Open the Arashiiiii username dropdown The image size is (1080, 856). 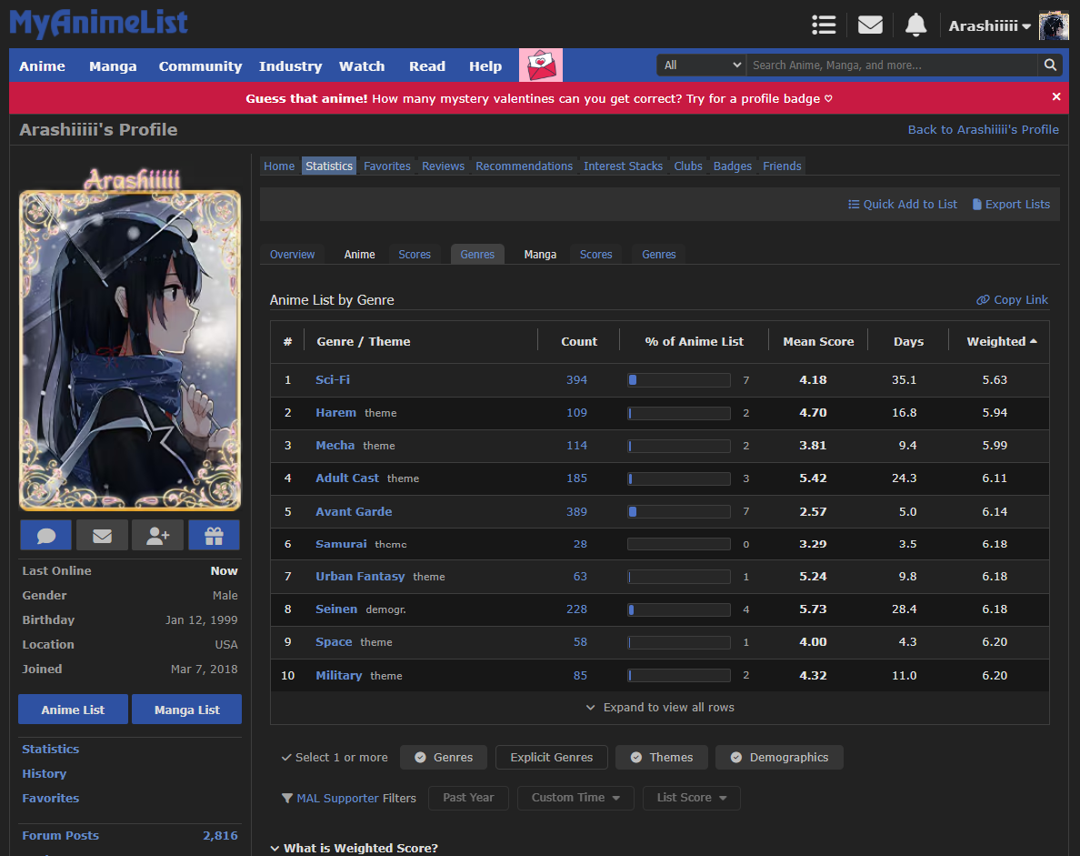pos(989,26)
